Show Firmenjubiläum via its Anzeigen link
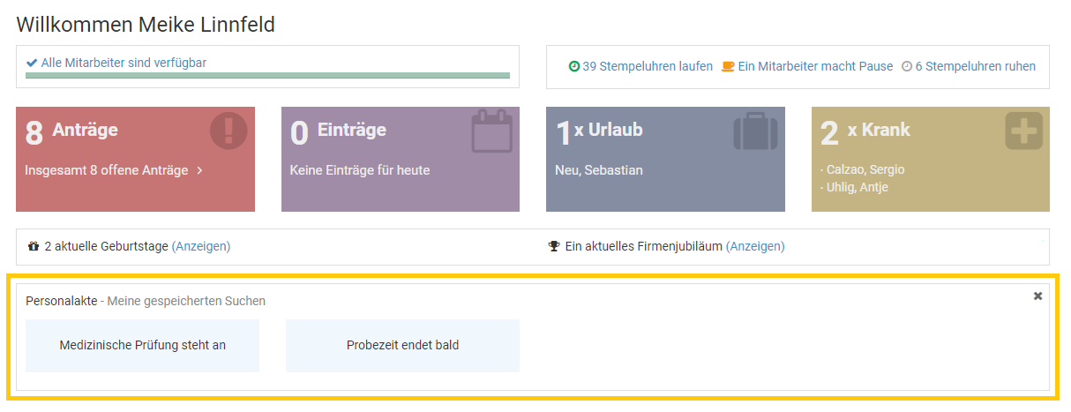The image size is (1071, 412). 754,246
